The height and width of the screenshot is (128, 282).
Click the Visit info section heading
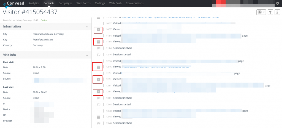10,55
